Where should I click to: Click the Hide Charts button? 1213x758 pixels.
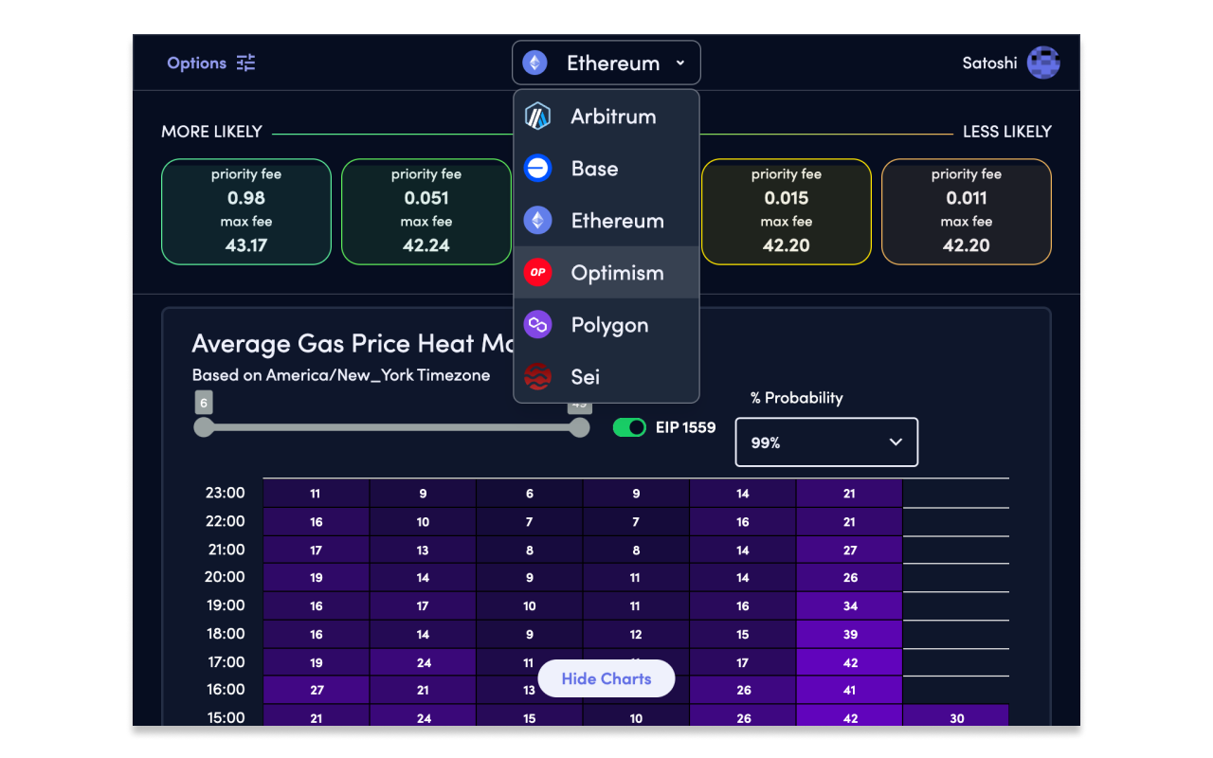click(x=606, y=678)
